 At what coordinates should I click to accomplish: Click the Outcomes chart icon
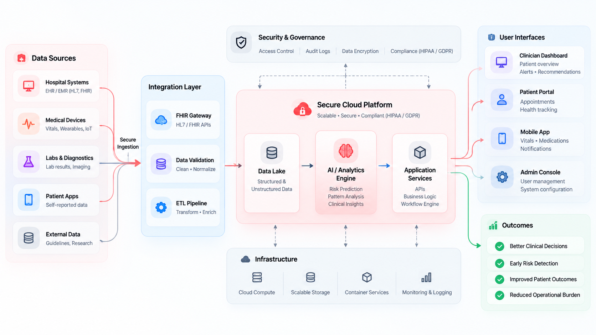click(x=493, y=225)
